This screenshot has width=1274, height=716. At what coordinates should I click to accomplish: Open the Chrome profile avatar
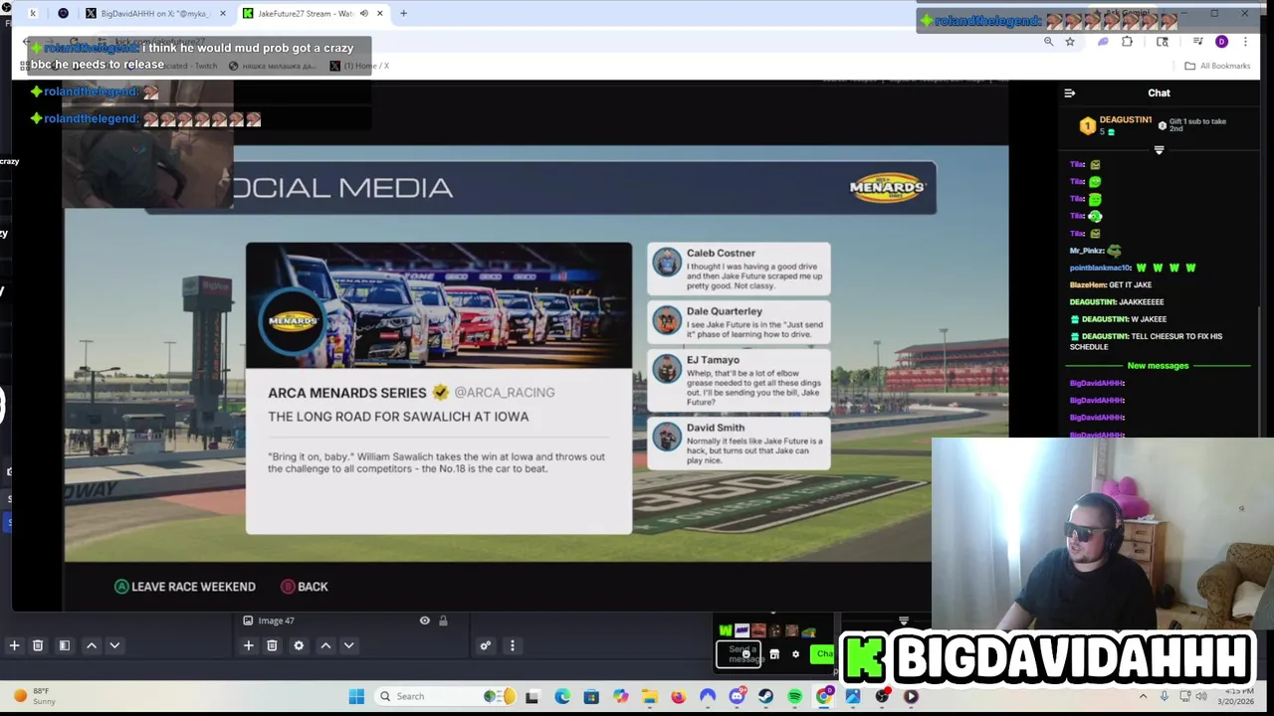click(1221, 42)
